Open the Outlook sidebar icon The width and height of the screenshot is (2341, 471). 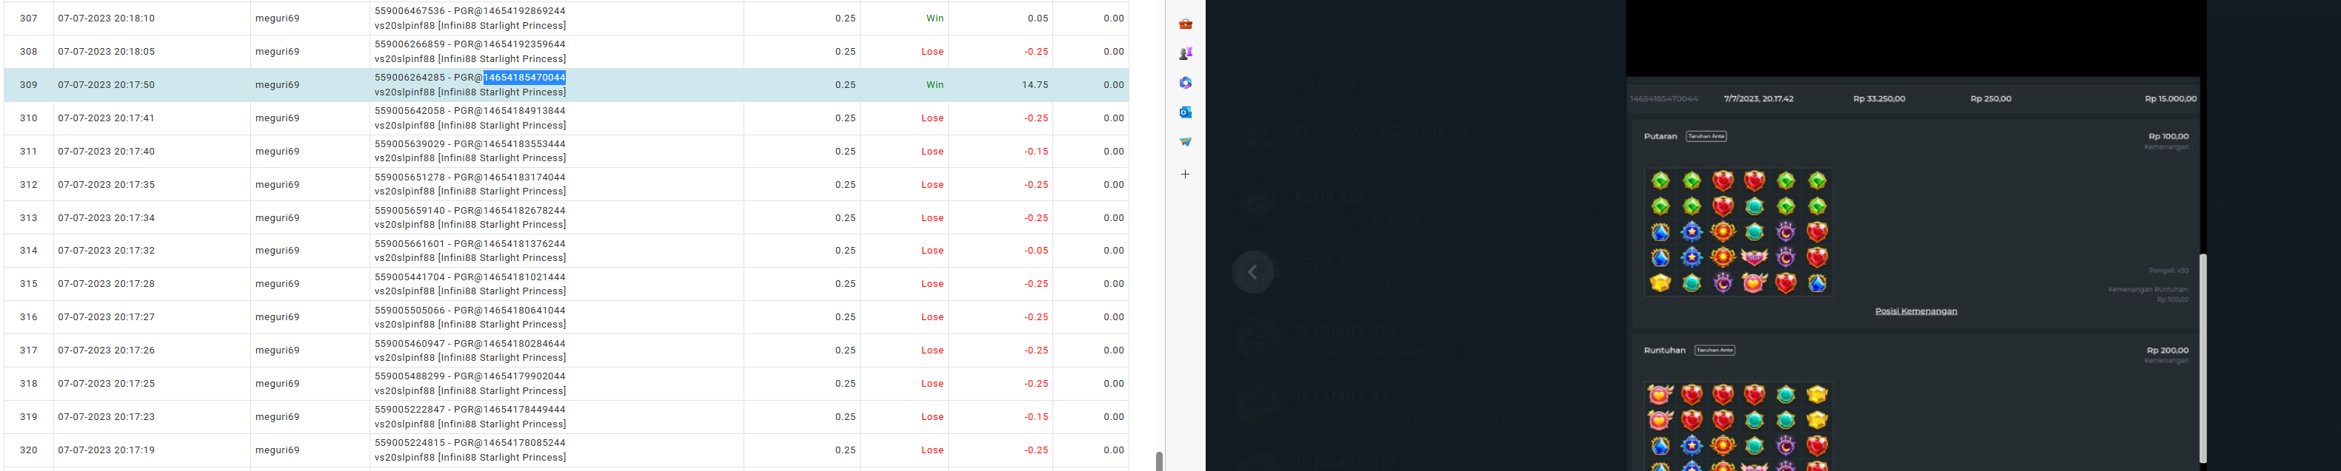click(x=1185, y=112)
